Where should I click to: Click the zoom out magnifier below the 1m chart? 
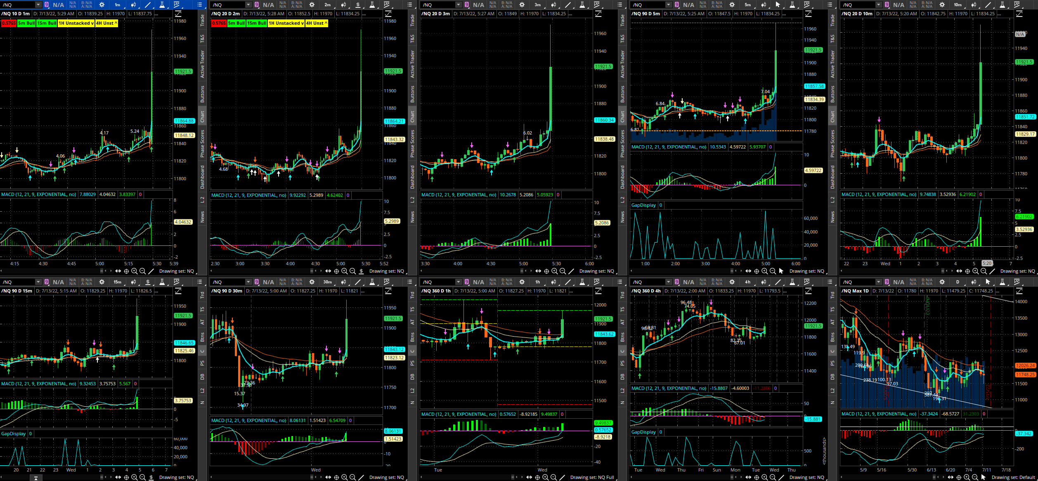tap(142, 271)
